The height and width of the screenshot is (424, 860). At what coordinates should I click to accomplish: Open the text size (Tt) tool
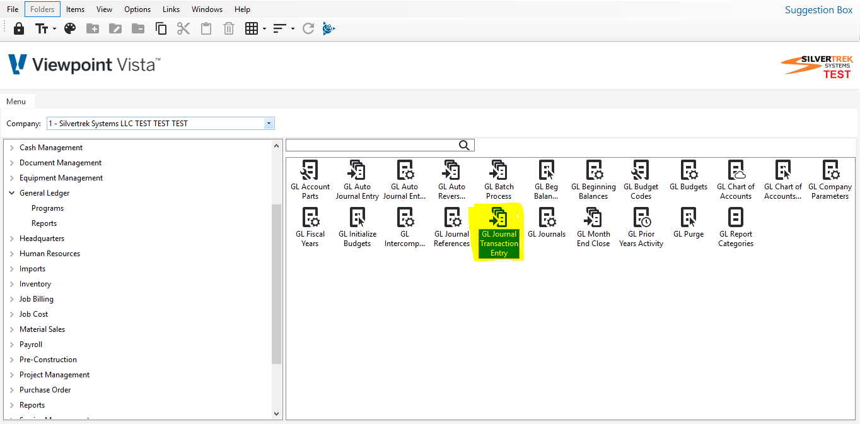tap(42, 28)
